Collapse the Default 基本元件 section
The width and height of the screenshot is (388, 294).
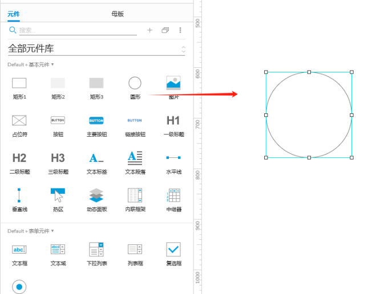point(31,65)
